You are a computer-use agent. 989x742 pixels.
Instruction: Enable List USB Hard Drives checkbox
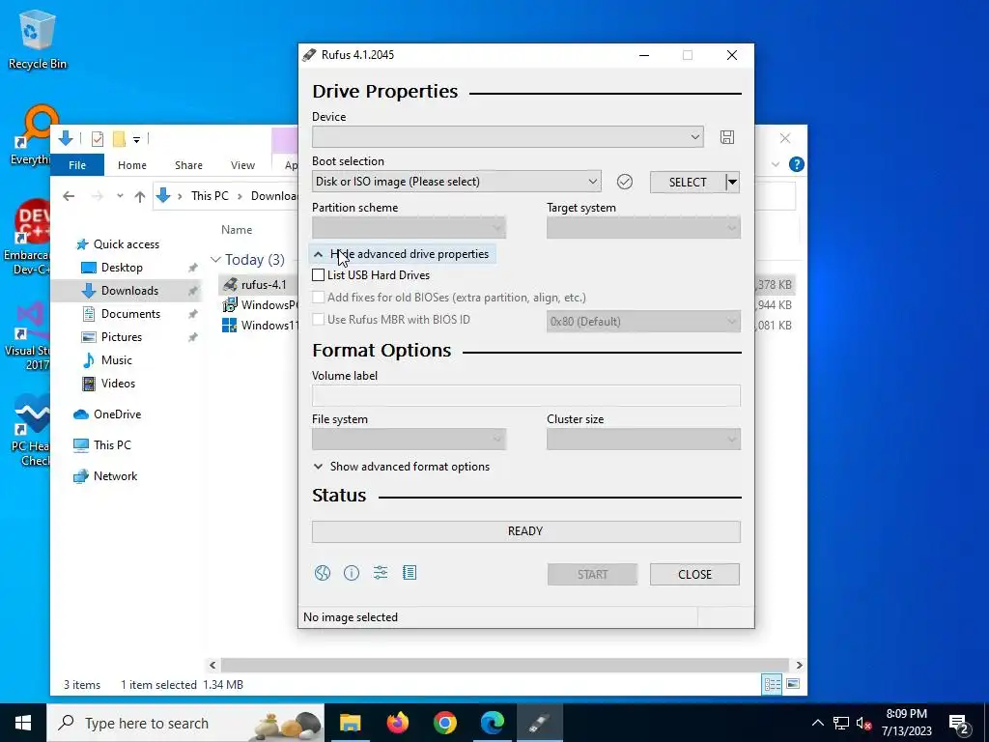[x=319, y=275]
